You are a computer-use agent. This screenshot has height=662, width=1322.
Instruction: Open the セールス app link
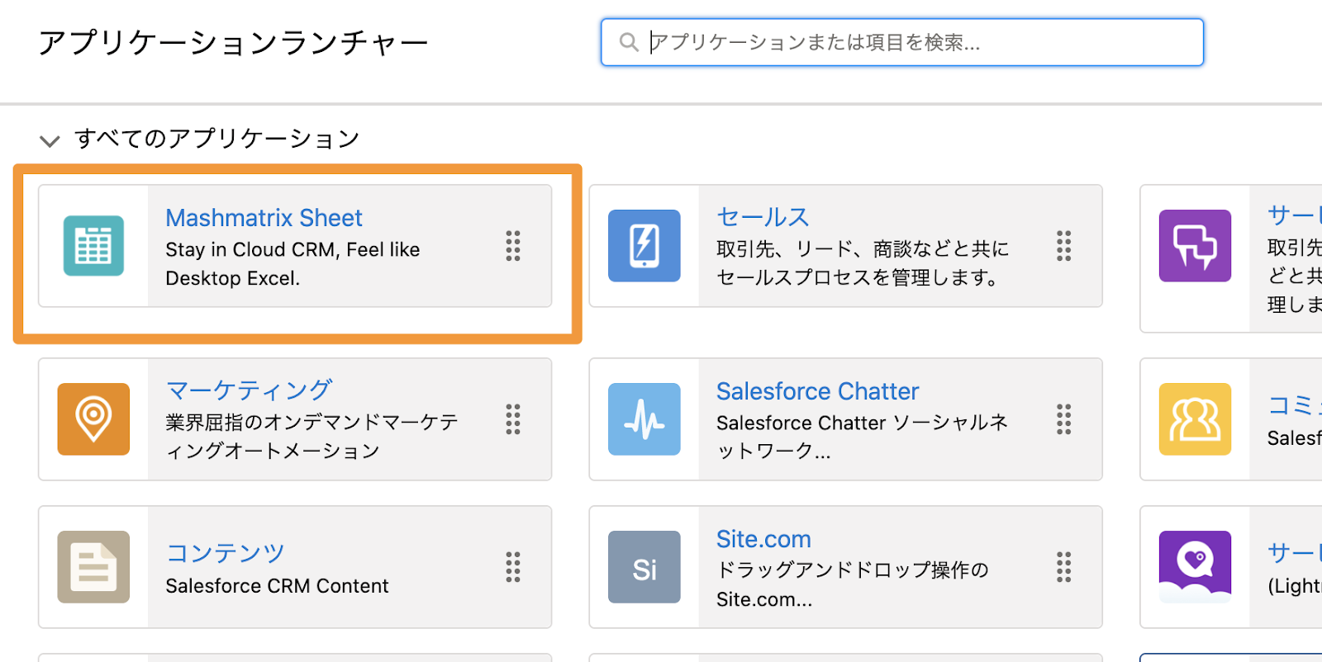[763, 217]
